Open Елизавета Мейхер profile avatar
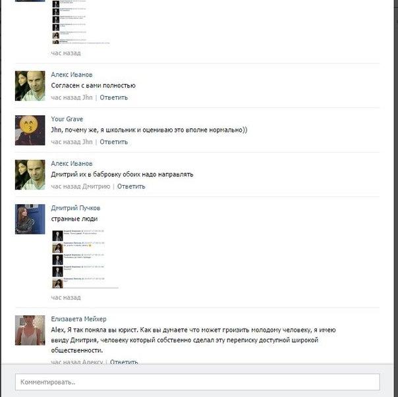This screenshot has height=397, width=398. (30, 331)
